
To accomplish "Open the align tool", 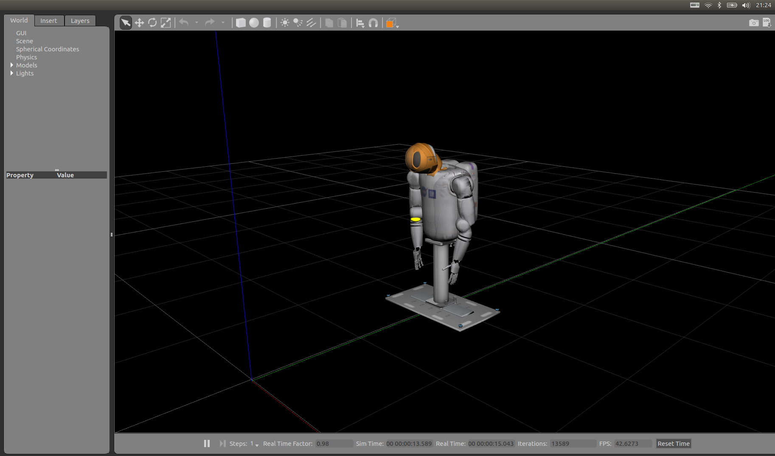I will (x=360, y=23).
